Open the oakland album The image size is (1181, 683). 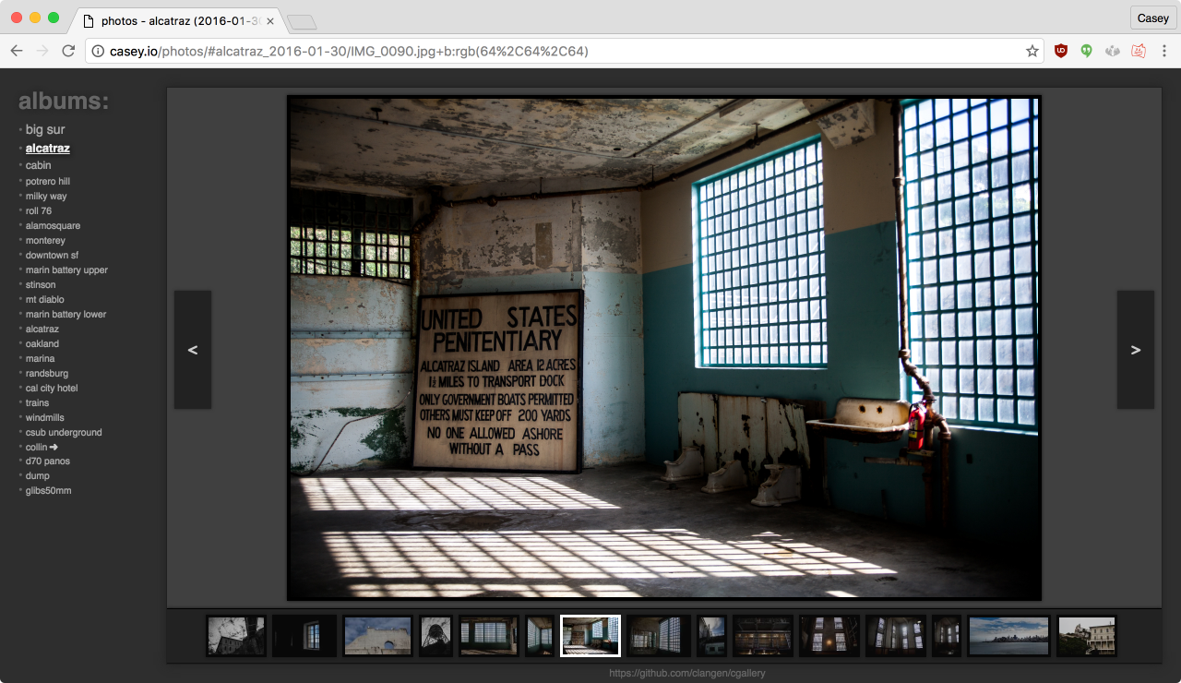click(42, 343)
